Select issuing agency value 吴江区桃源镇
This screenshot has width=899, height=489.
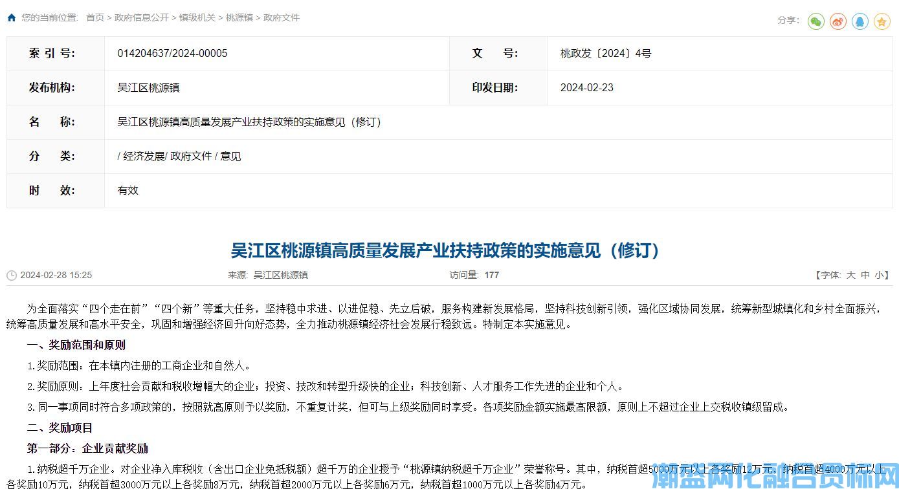point(148,88)
